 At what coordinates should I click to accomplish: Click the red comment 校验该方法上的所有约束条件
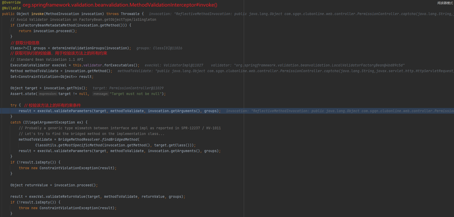click(53, 105)
